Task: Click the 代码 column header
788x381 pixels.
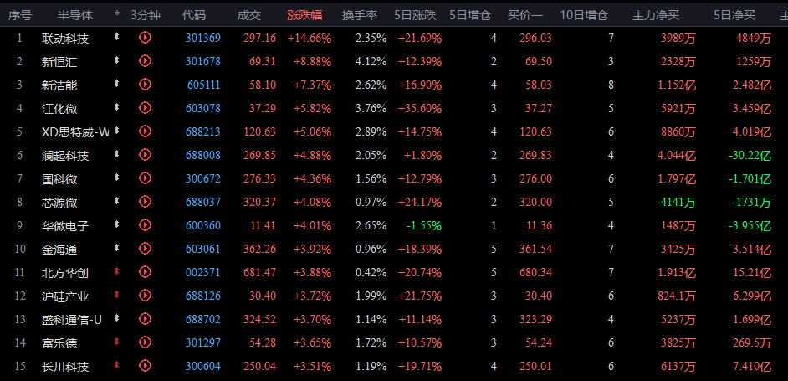Action: pyautogui.click(x=194, y=16)
